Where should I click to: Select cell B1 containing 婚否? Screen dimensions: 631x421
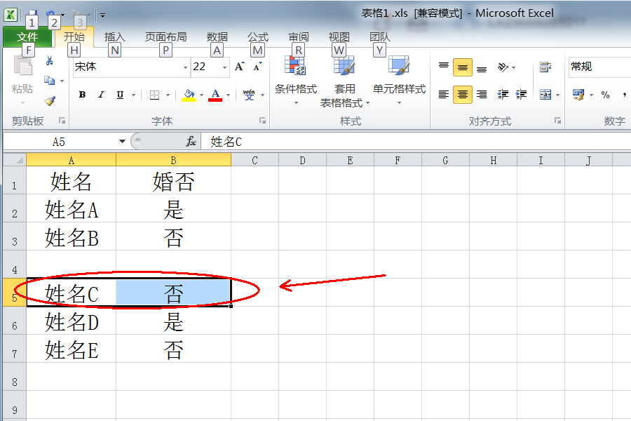click(173, 181)
